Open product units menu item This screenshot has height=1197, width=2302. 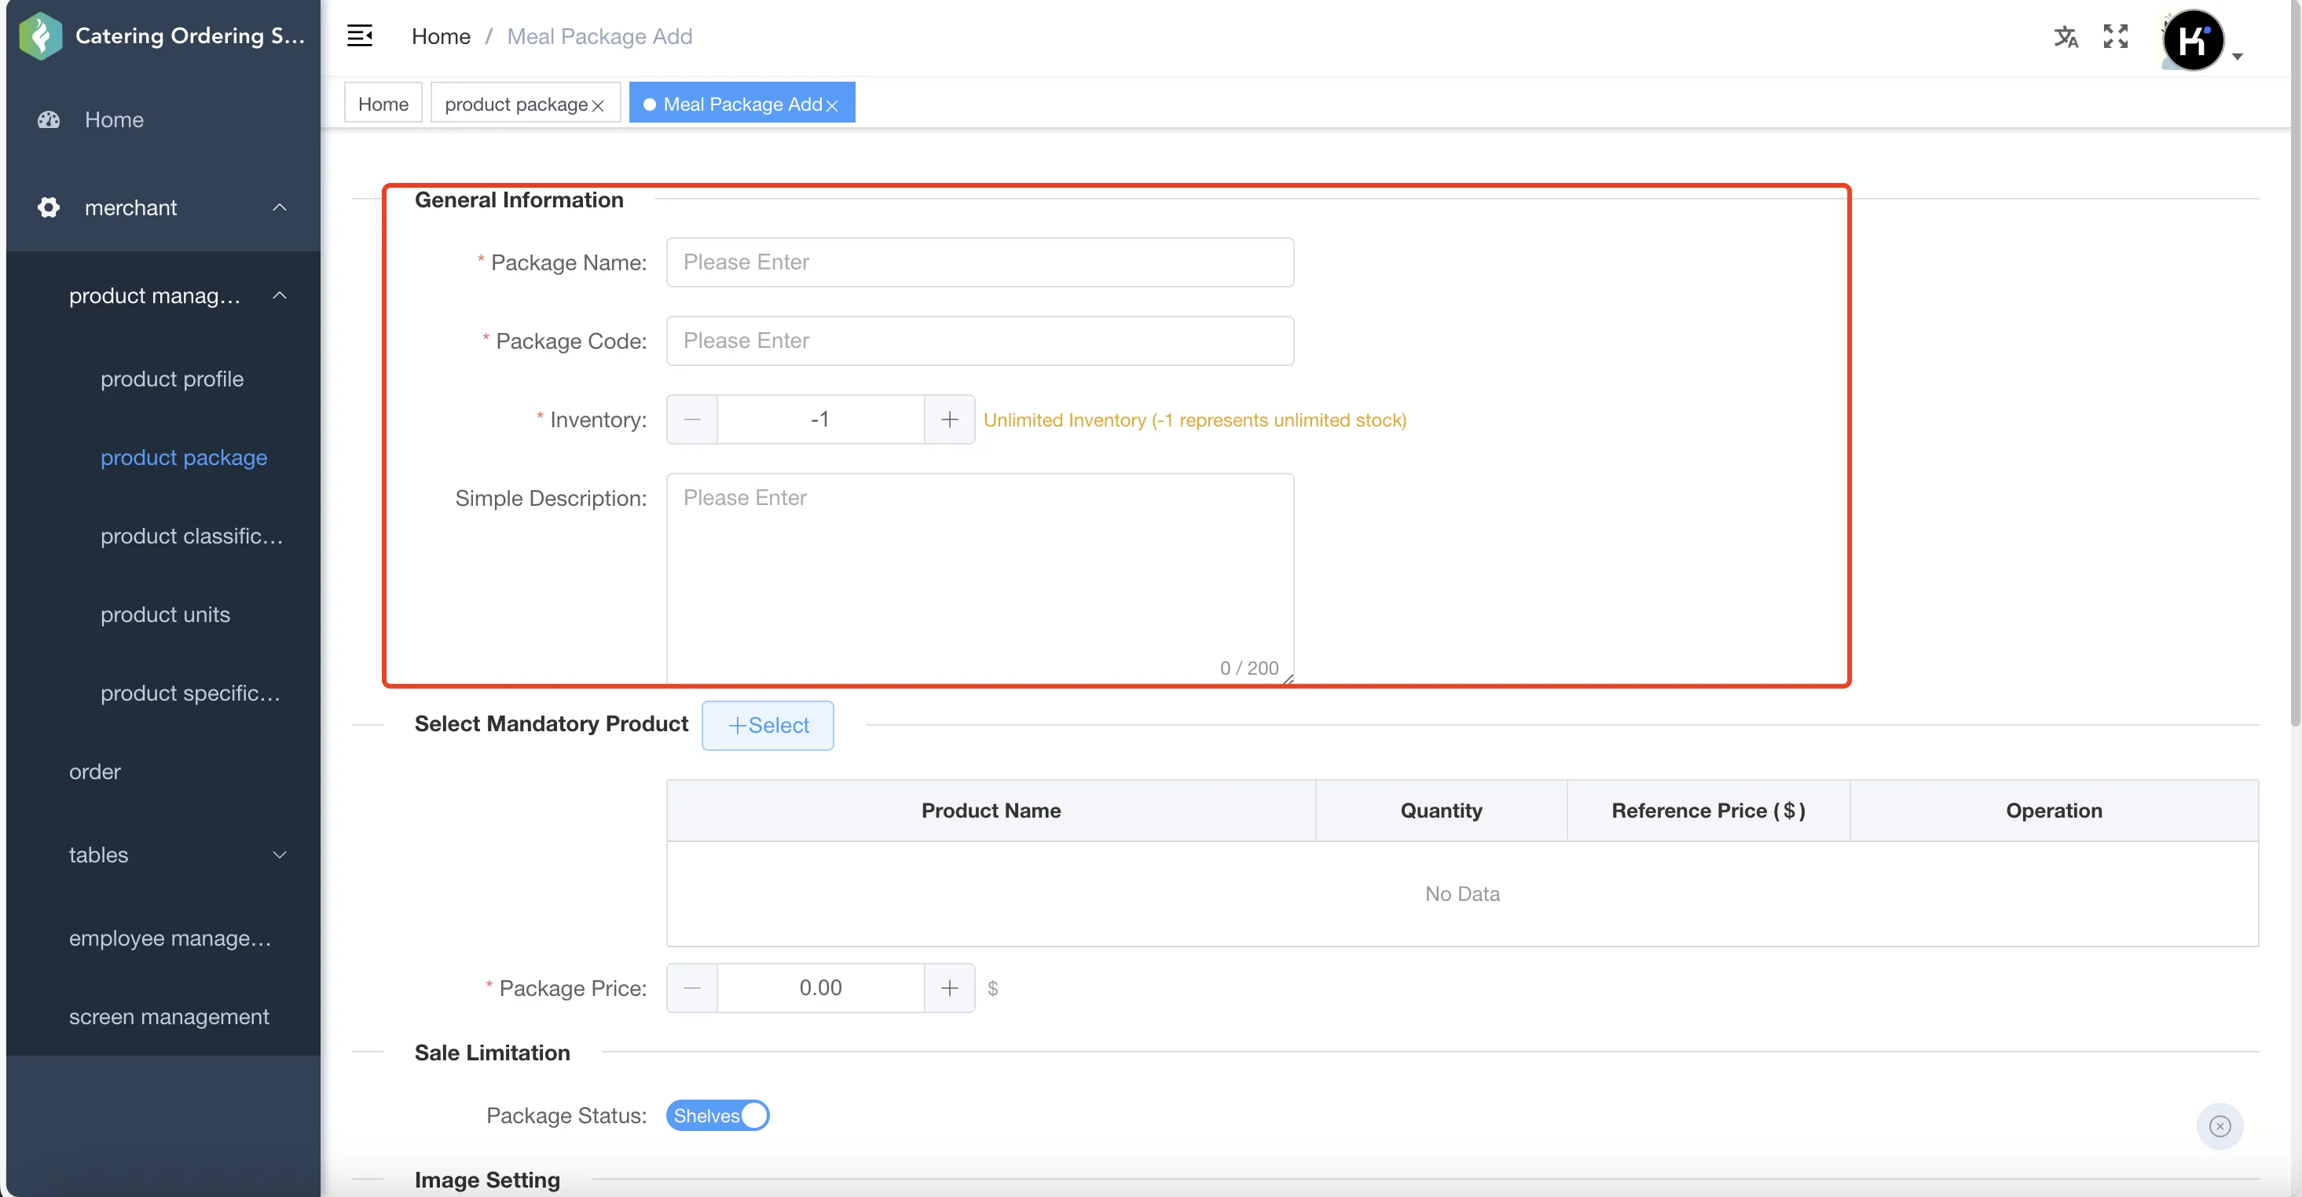165,614
